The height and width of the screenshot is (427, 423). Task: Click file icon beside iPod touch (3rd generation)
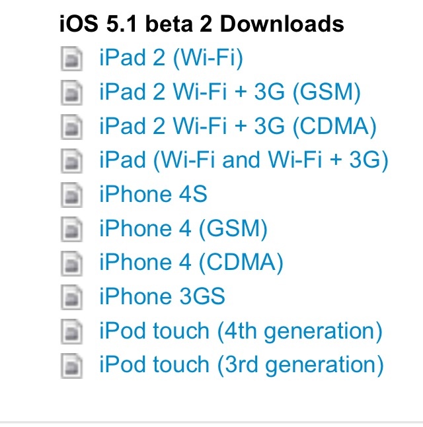71,365
